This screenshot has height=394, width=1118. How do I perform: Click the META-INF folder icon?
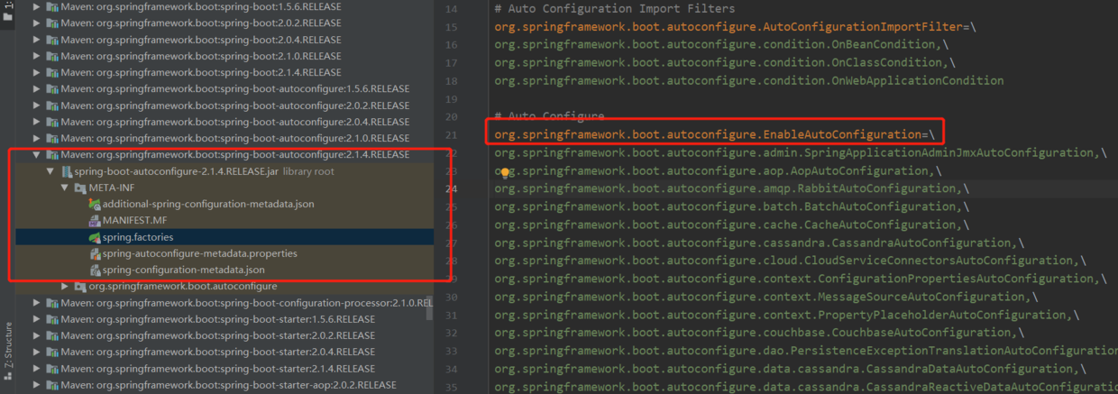click(x=80, y=188)
